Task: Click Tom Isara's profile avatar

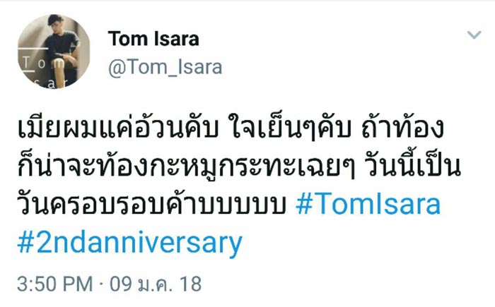Action: click(53, 52)
